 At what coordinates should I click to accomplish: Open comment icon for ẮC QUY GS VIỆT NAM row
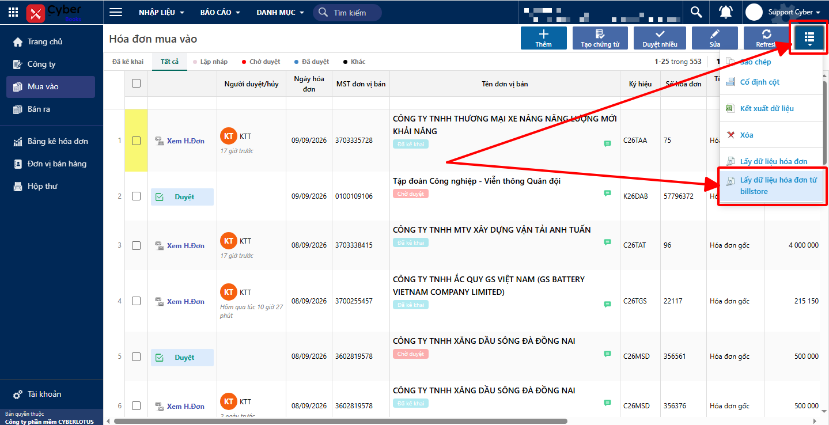point(607,304)
